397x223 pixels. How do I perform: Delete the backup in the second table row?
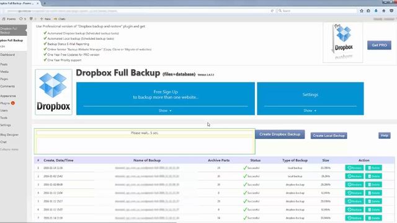point(373,176)
